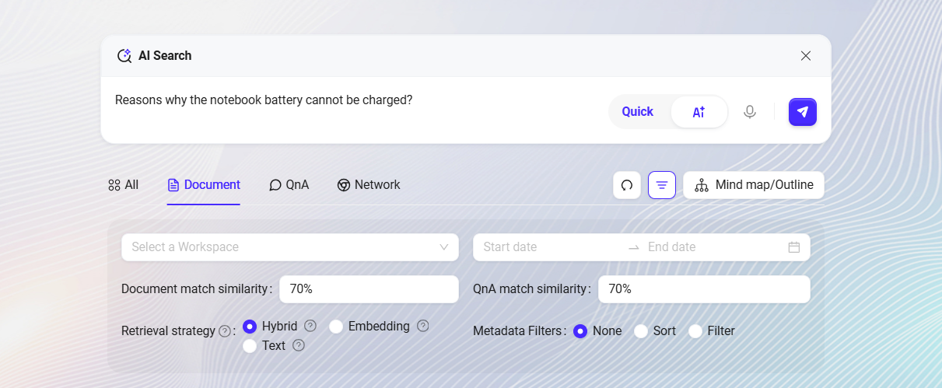
Task: Switch to AI deep search mode
Action: [699, 112]
